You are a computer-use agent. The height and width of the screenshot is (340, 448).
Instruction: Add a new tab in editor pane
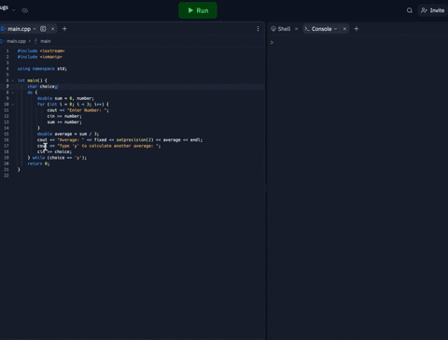pos(64,29)
